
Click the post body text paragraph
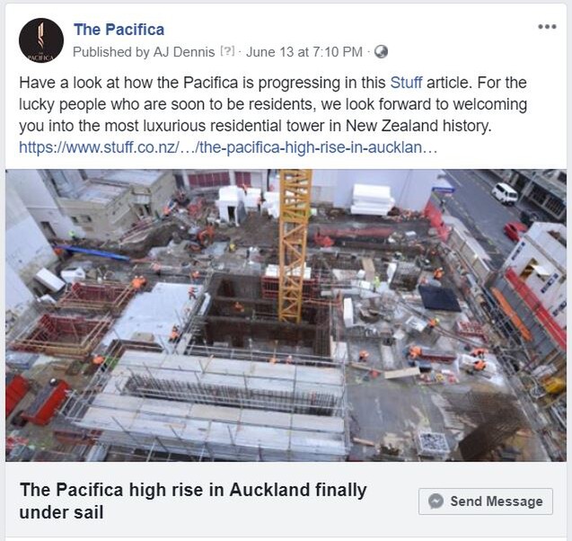273,104
